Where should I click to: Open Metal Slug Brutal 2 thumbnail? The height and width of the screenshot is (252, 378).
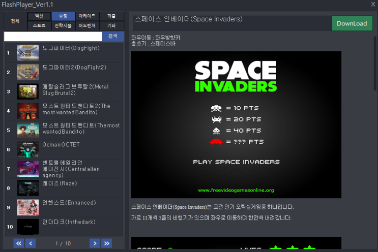point(28,91)
